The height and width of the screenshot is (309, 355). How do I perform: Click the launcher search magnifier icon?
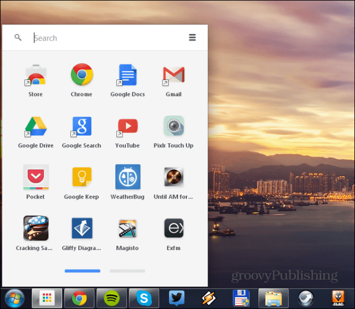pos(18,37)
